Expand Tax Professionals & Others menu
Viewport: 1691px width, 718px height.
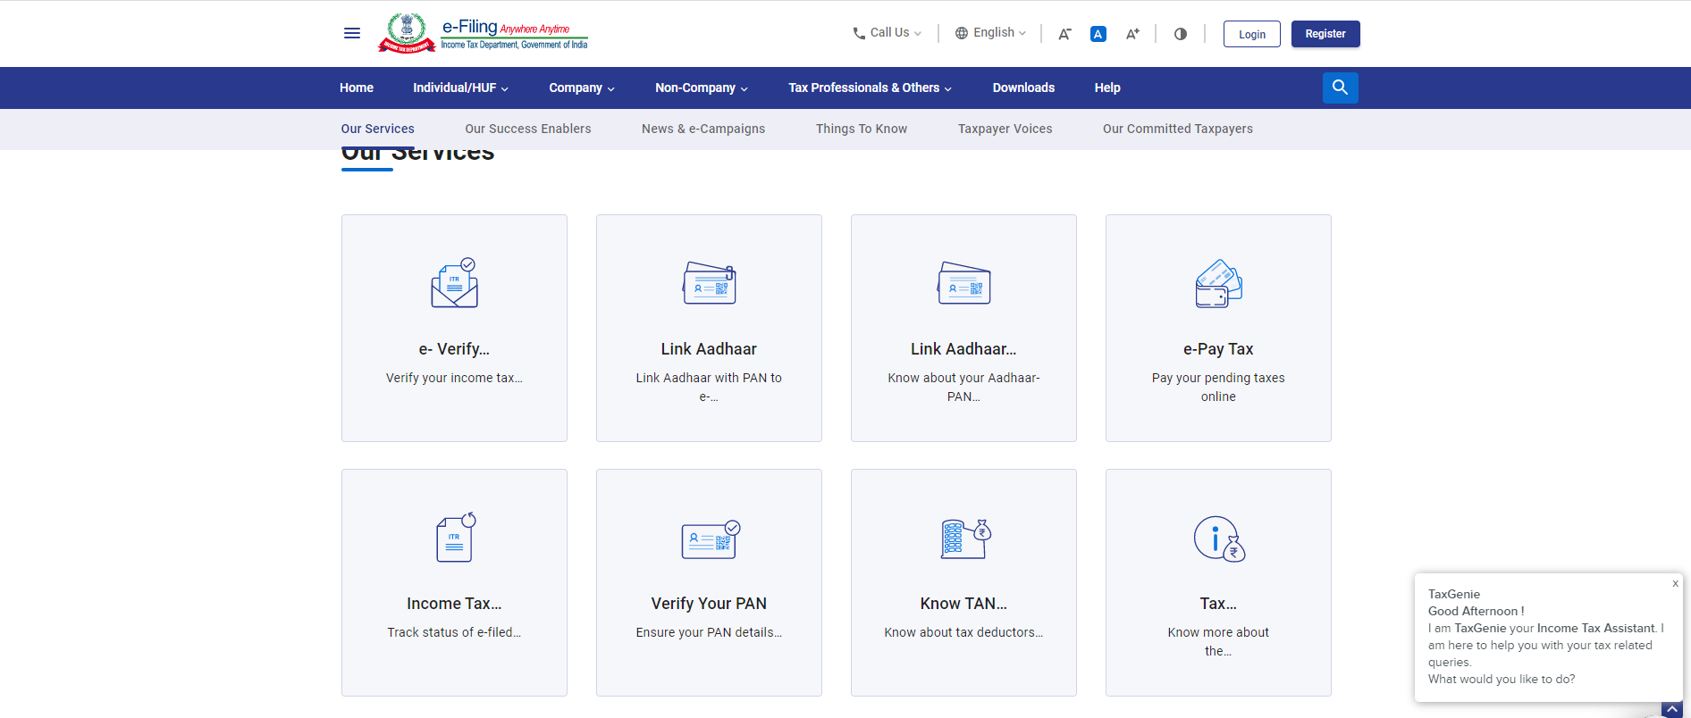pyautogui.click(x=869, y=88)
